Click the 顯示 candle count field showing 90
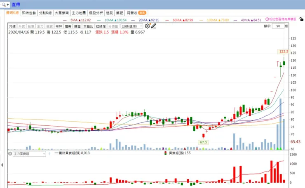Viewport: 305px width, 188px height. pos(278,26)
